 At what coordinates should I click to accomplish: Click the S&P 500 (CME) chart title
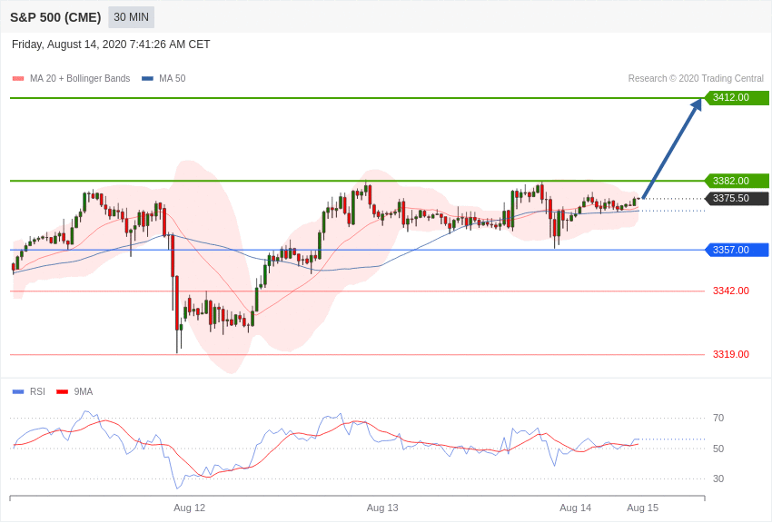click(x=55, y=18)
